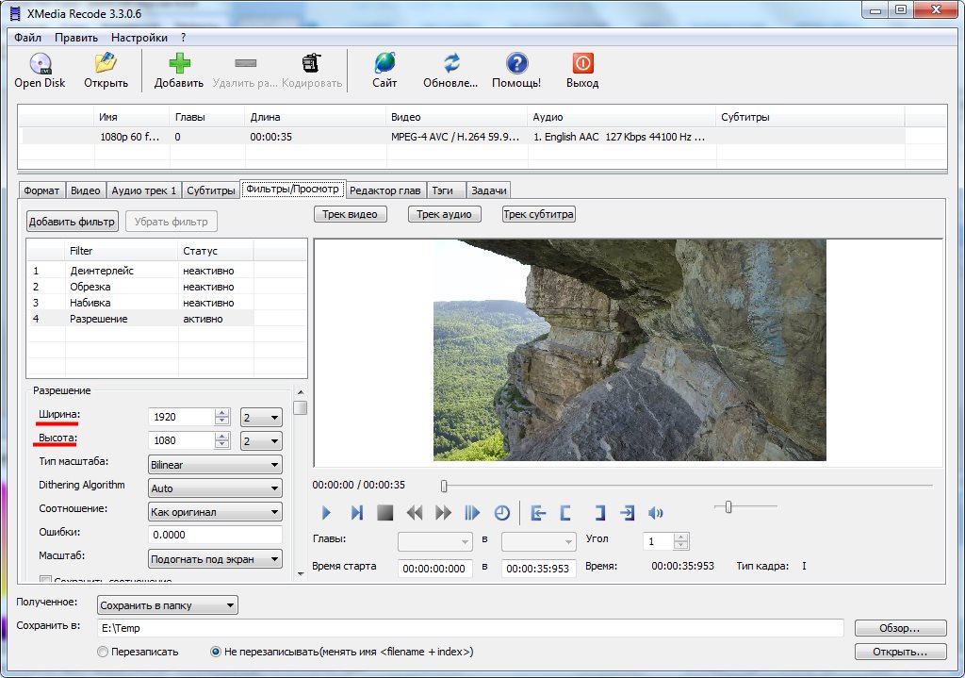Screen dimensions: 965x678
Task: Switch to the Формат tab
Action: click(x=41, y=190)
